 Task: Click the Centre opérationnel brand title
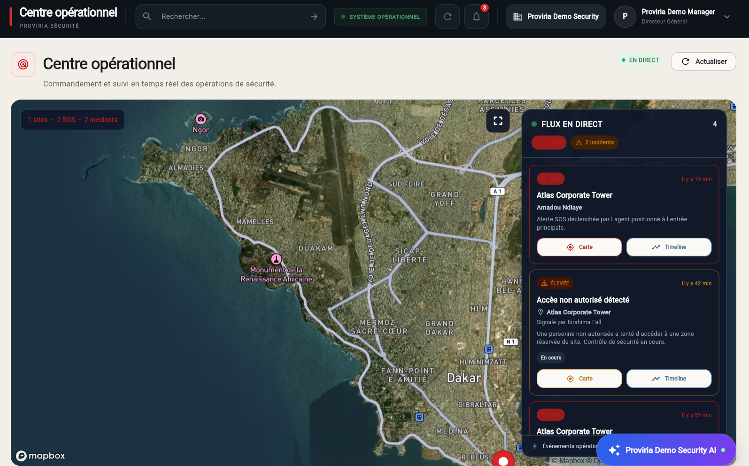point(68,13)
